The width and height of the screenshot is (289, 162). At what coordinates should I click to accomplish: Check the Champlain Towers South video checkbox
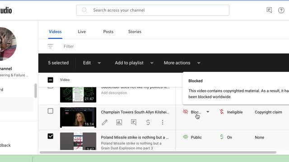pyautogui.click(x=50, y=111)
